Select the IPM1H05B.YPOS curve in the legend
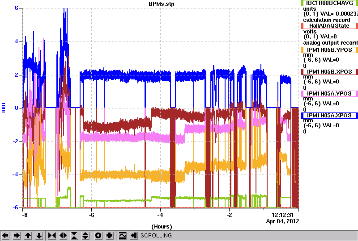 329,50
